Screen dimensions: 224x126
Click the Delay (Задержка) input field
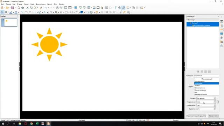click(x=205, y=109)
